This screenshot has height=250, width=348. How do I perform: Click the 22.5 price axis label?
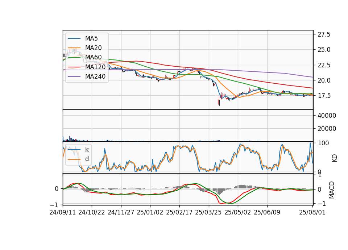click(324, 65)
